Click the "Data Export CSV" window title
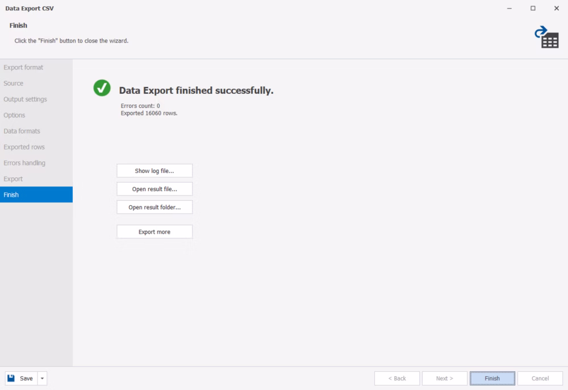 pyautogui.click(x=30, y=9)
